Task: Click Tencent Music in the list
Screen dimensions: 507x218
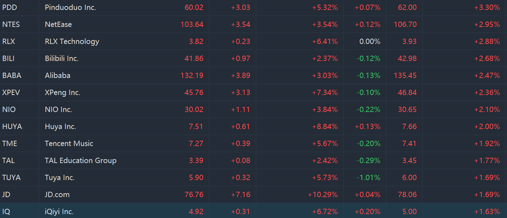Action: click(69, 144)
